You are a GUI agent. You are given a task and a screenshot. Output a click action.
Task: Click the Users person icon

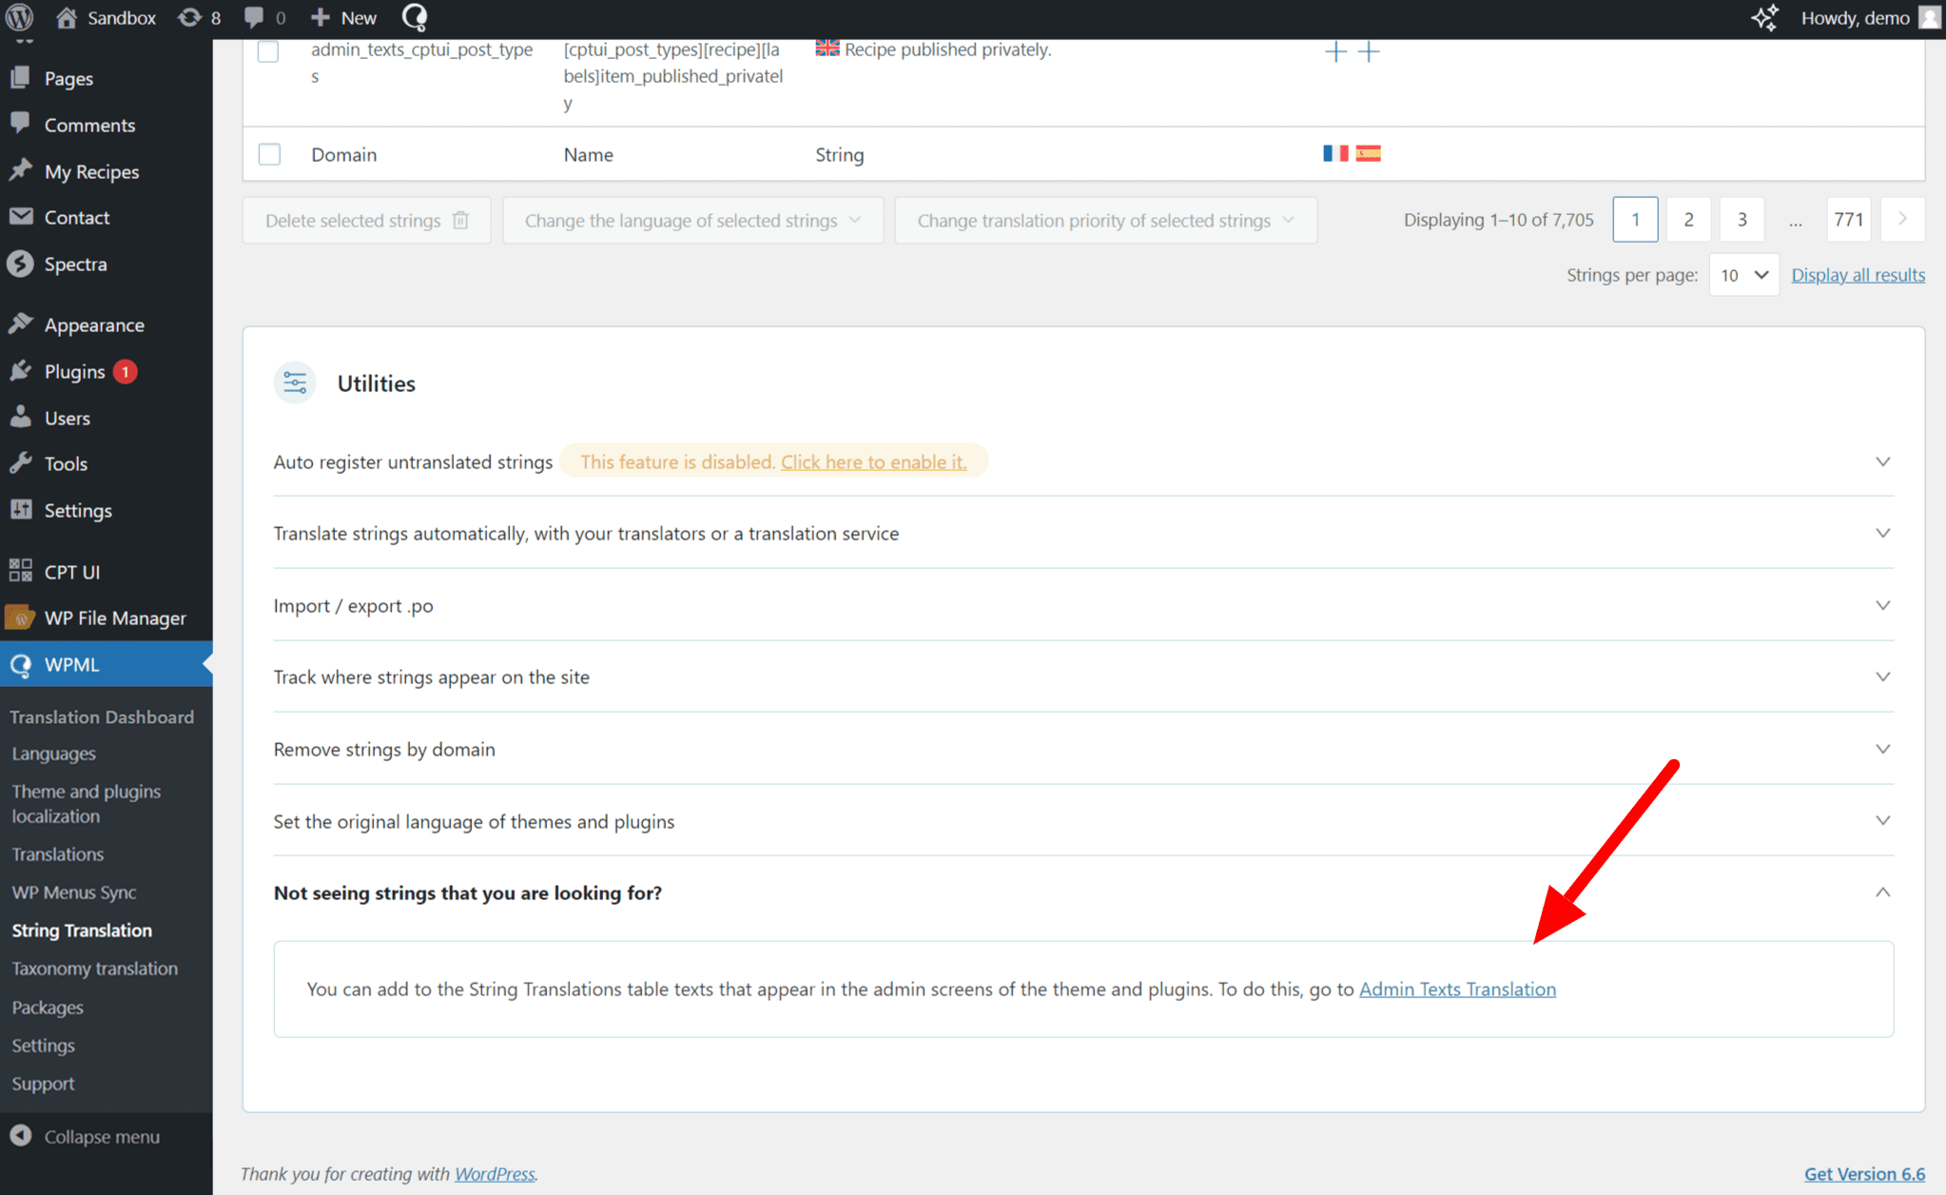click(x=21, y=417)
